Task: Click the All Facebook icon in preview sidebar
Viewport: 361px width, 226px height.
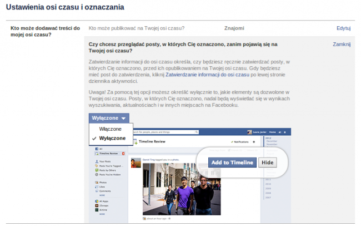Action: tap(97, 149)
